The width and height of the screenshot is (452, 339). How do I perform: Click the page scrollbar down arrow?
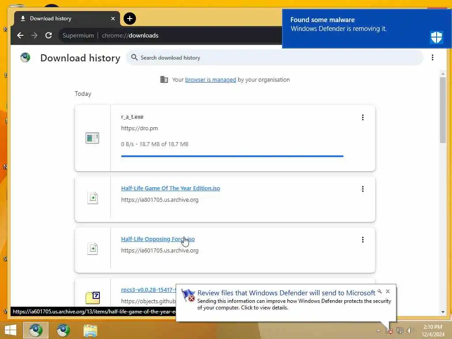tap(443, 312)
